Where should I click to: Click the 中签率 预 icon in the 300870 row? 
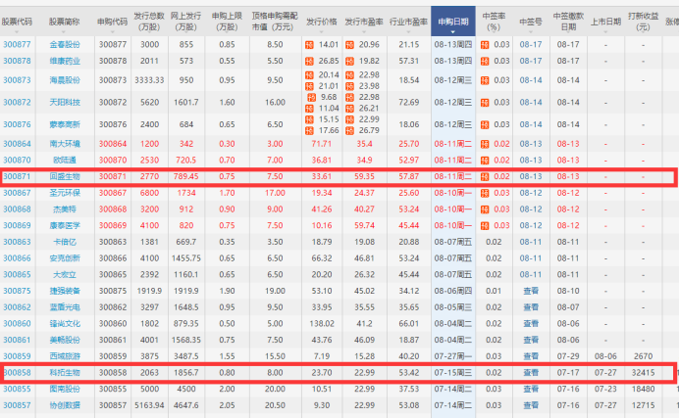click(485, 161)
